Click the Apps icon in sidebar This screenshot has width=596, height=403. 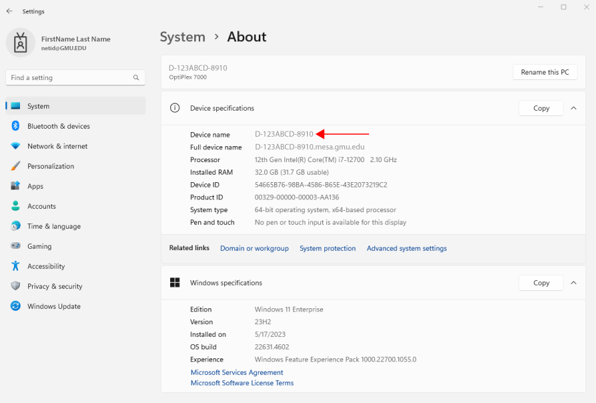pos(15,185)
